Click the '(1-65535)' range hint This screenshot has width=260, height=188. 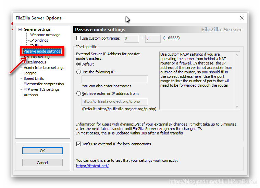pos(172,38)
